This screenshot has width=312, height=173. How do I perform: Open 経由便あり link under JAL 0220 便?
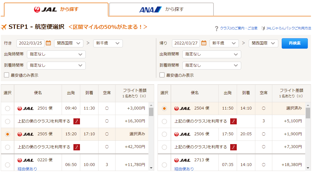click(27, 169)
